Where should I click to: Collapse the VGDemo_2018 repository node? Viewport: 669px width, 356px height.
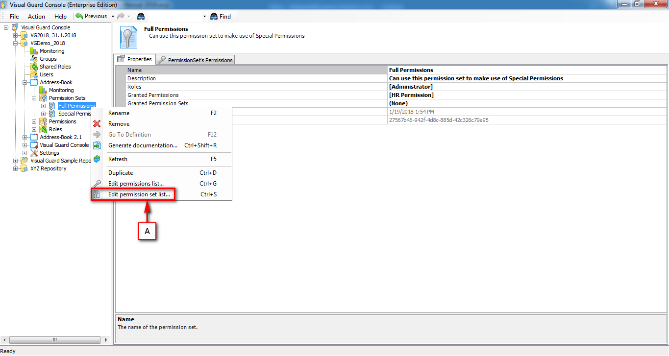(x=15, y=43)
